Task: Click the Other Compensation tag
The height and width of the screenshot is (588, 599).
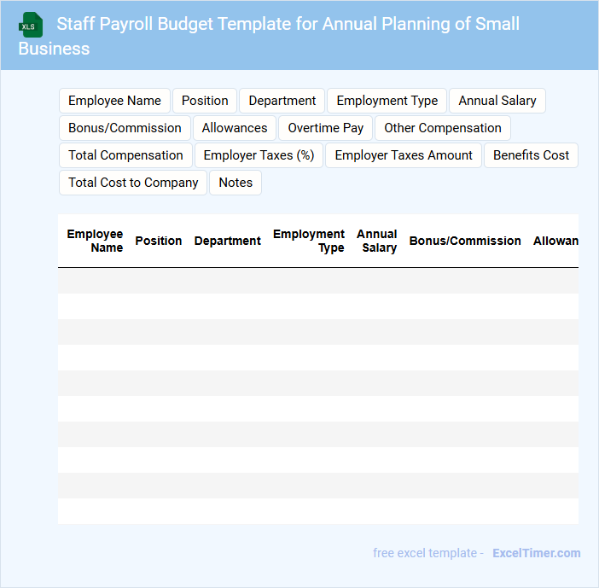Action: (x=443, y=128)
